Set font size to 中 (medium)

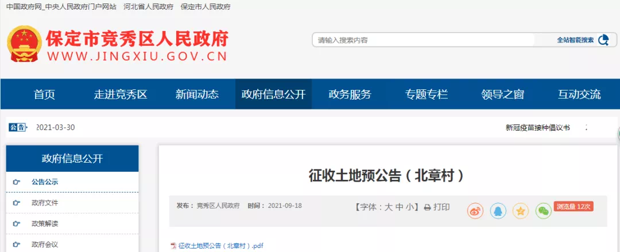tap(400, 207)
